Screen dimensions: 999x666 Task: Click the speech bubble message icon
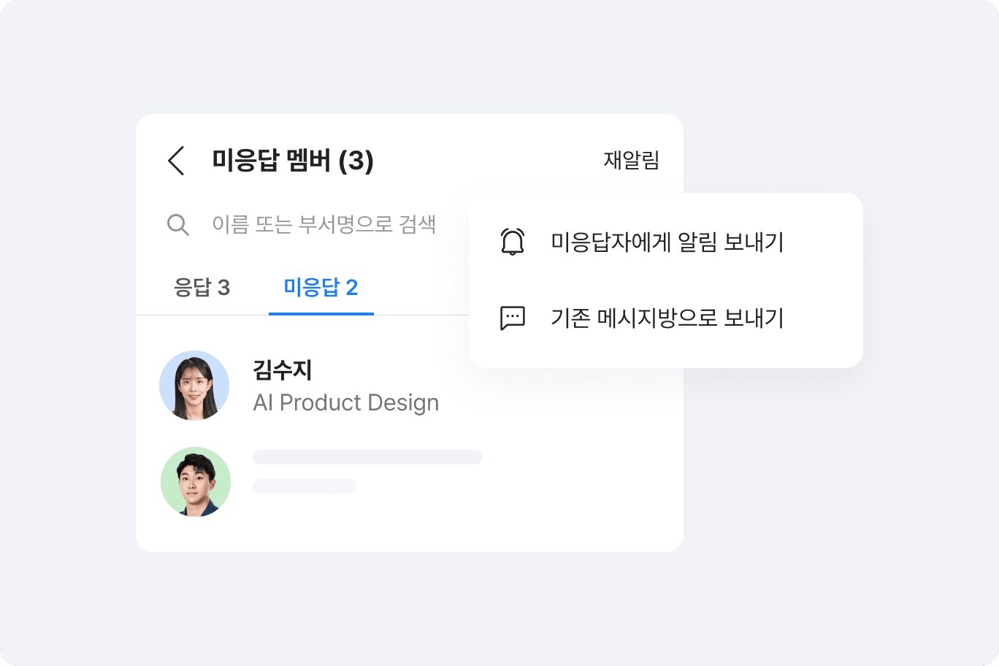(x=513, y=318)
